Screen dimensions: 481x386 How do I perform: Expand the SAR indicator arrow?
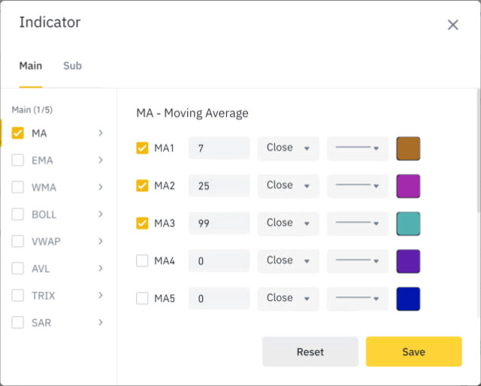tap(101, 323)
